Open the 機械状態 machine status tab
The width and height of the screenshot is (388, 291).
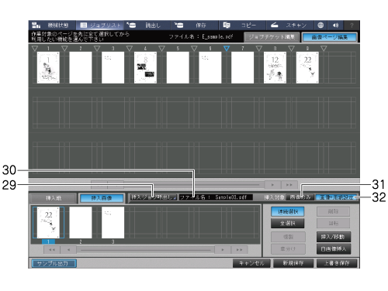pos(52,26)
